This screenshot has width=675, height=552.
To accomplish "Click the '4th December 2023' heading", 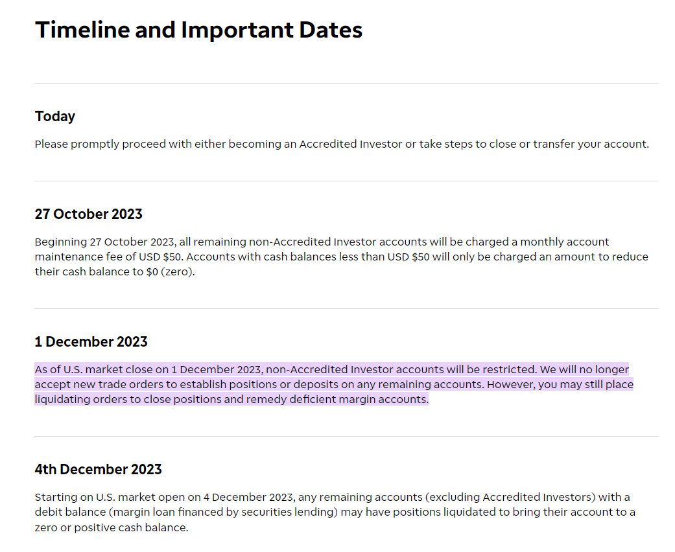I will 98,469.
